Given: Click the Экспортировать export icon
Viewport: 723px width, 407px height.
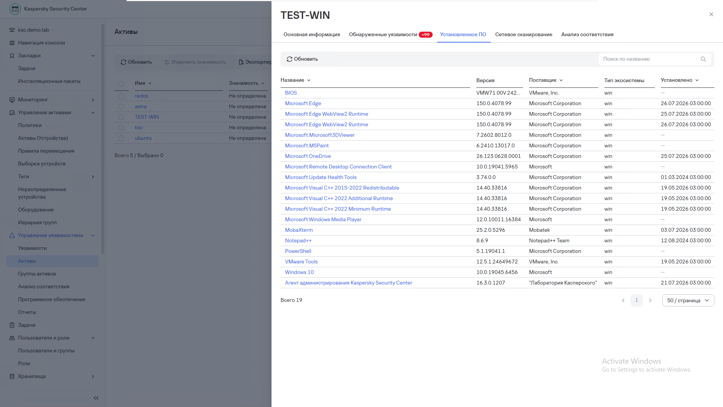Looking at the screenshot, I should (241, 62).
